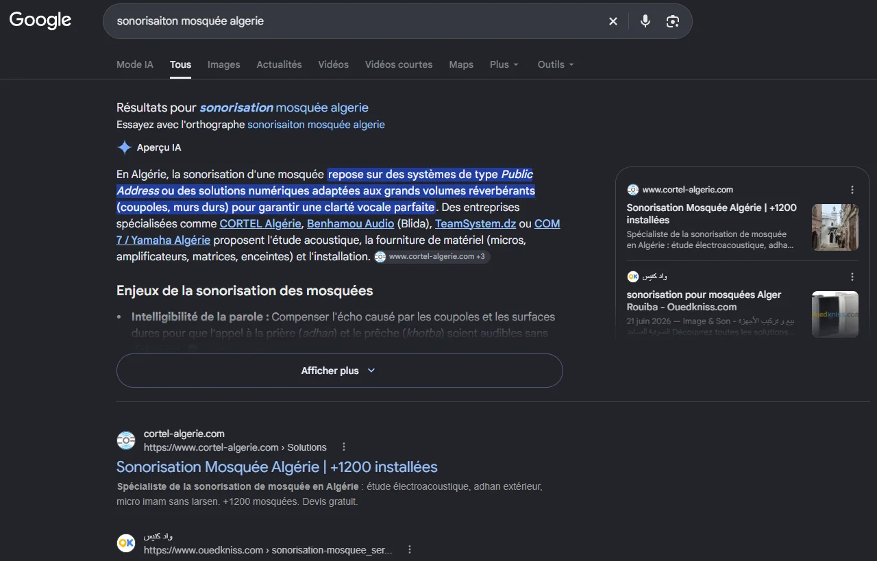Expand the Plus dropdown menu
This screenshot has height=561, width=877.
(x=504, y=64)
